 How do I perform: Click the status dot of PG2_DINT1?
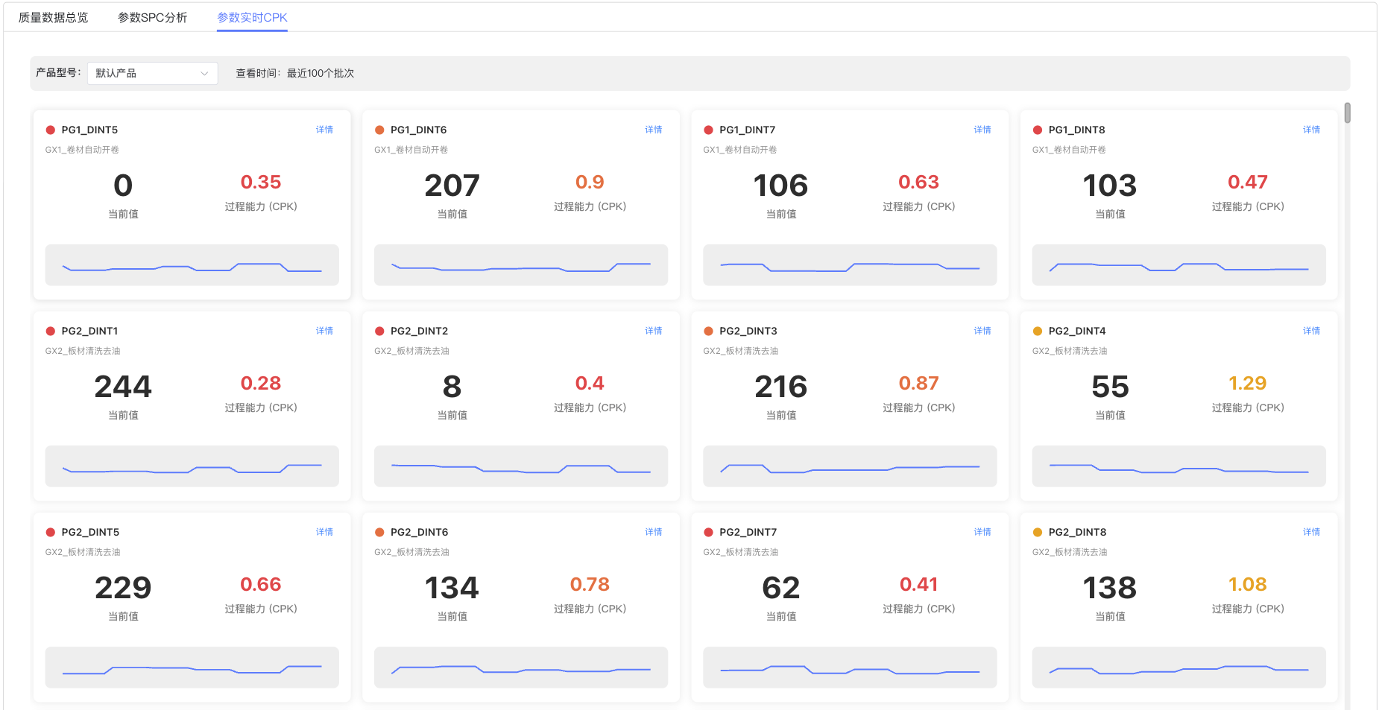pyautogui.click(x=51, y=332)
